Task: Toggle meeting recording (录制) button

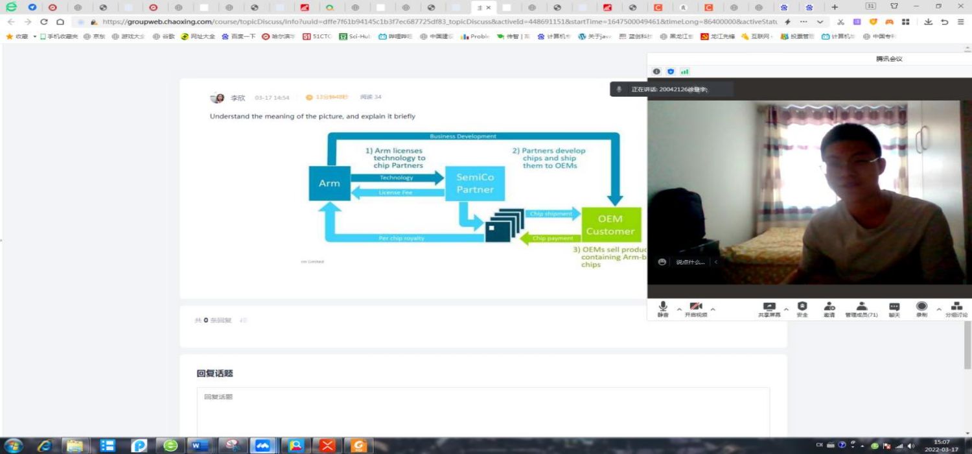Action: pyautogui.click(x=921, y=307)
